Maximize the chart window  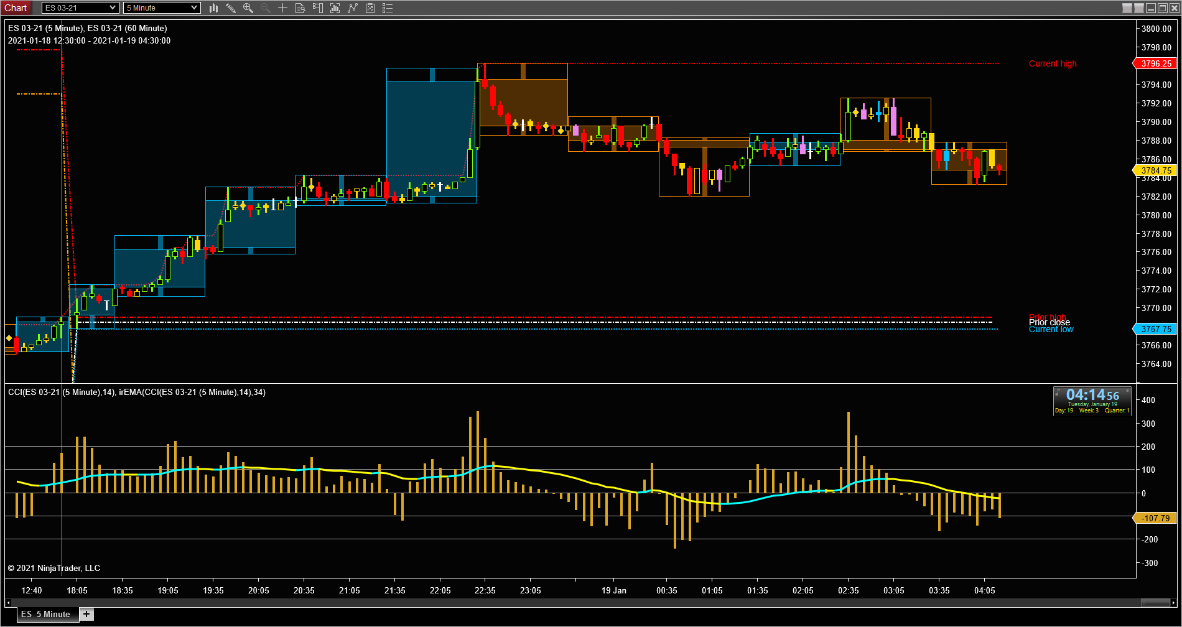(x=1163, y=8)
